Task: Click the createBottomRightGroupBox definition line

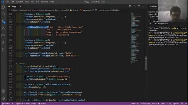Action: coord(39,66)
